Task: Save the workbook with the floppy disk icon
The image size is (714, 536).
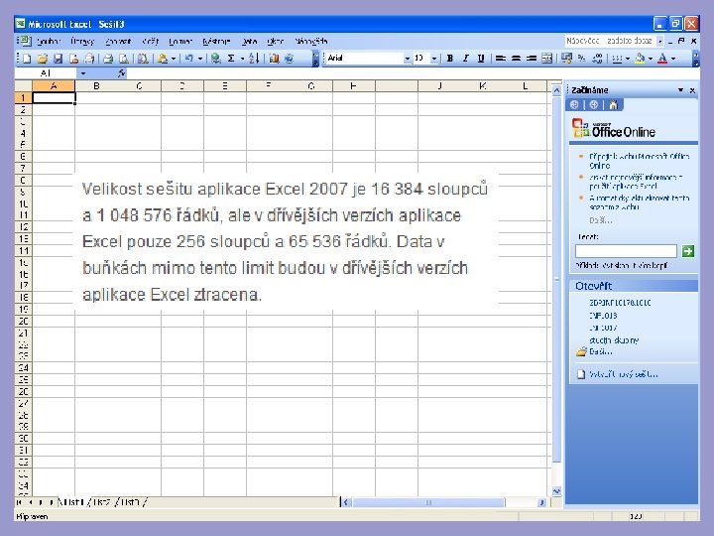Action: pyautogui.click(x=58, y=59)
